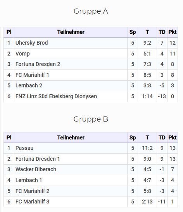Open the Passau team entry

click(24, 148)
